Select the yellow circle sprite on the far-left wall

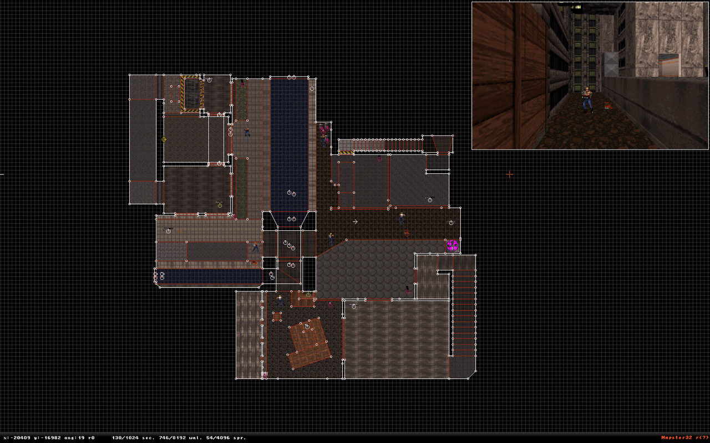tap(164, 140)
